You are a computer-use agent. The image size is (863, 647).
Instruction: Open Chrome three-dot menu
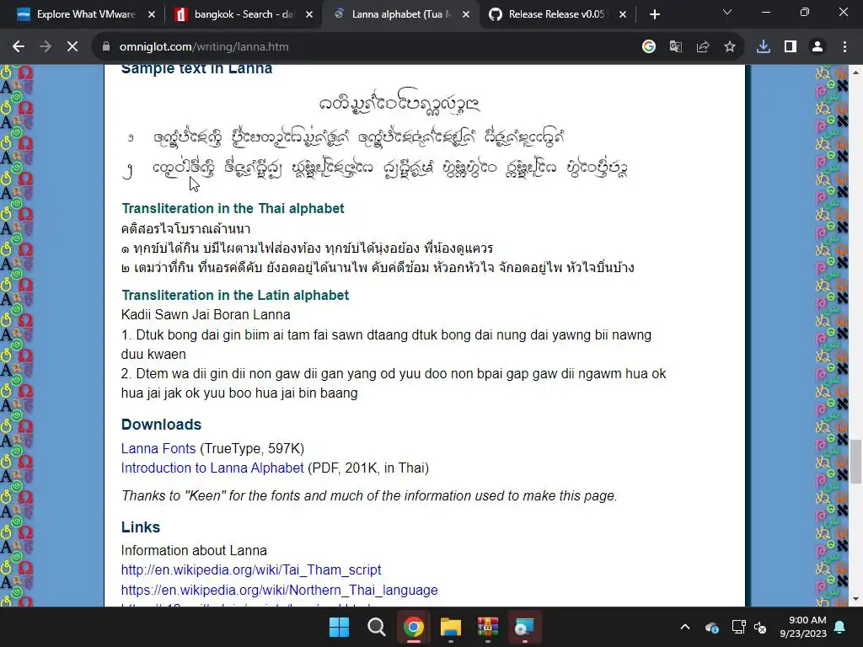[844, 47]
